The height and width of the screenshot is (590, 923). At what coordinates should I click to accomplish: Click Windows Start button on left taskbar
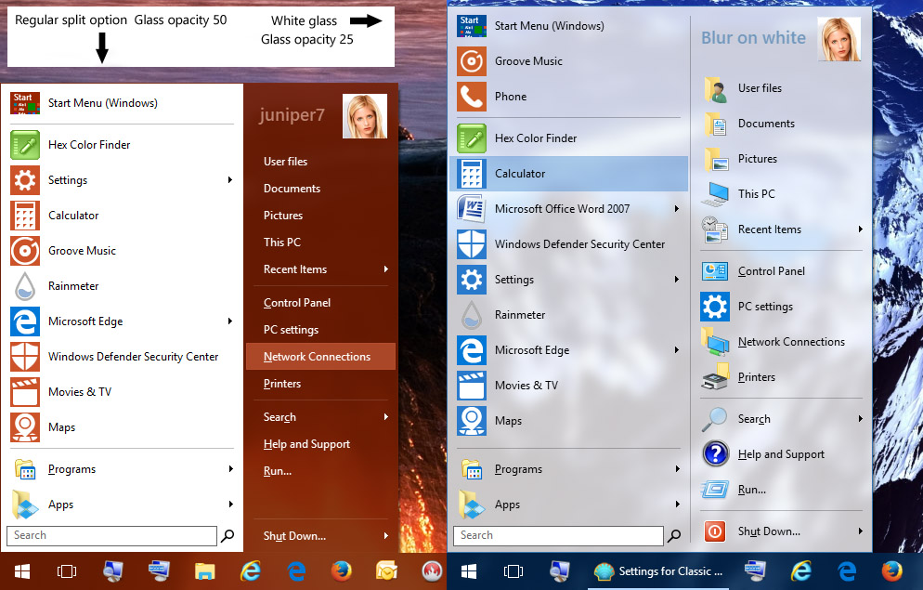[x=22, y=571]
